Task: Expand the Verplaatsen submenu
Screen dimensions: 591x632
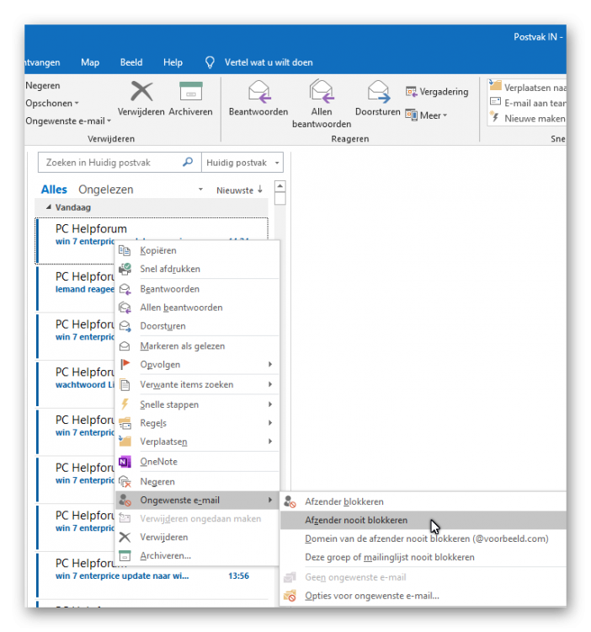Action: tap(270, 442)
